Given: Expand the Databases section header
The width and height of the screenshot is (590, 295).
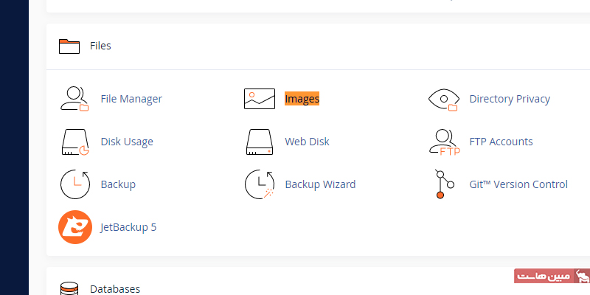Looking at the screenshot, I should (x=114, y=289).
